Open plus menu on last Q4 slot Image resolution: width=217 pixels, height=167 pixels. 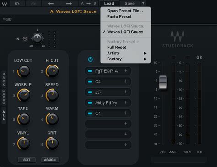click(126, 113)
